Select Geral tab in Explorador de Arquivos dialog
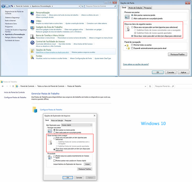192x182 pixels. tap(47, 120)
